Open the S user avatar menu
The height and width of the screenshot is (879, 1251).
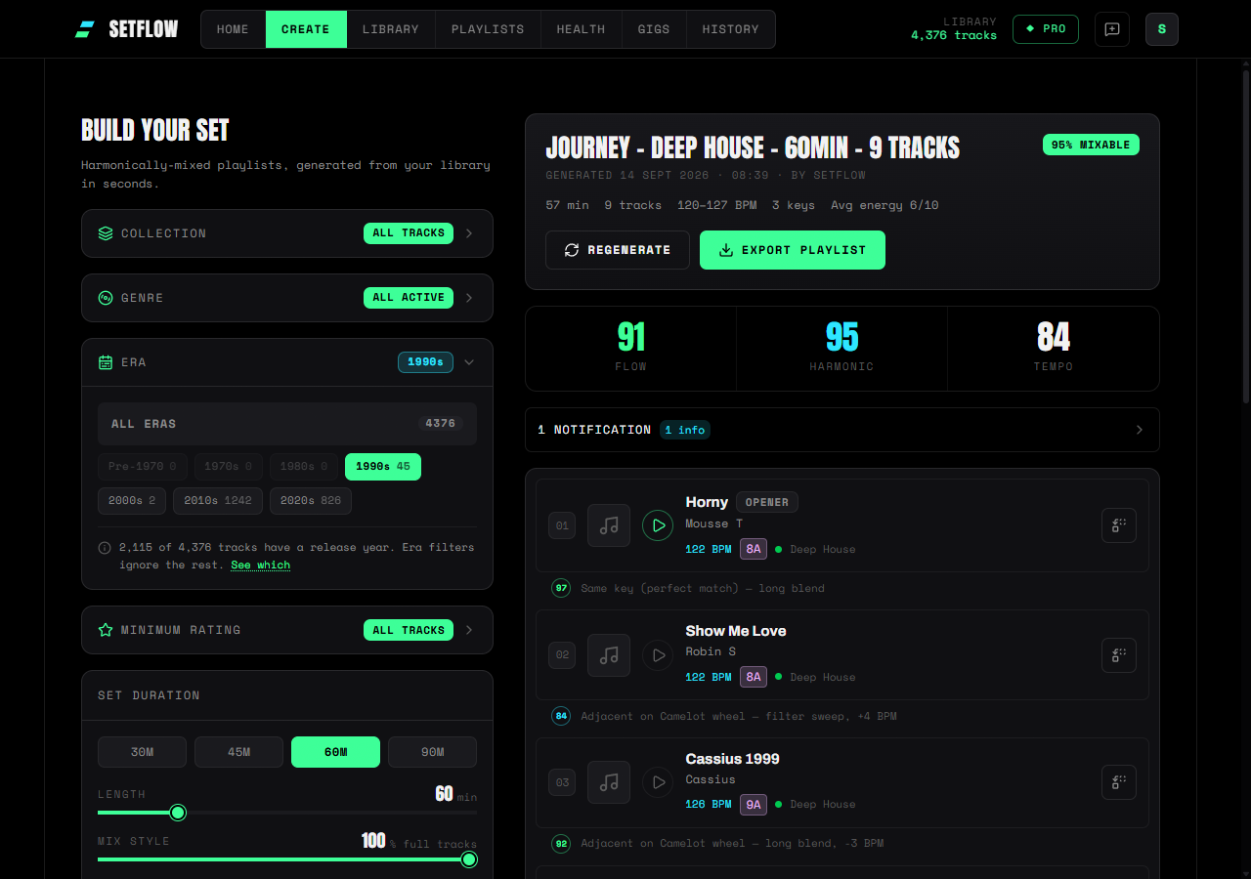tap(1162, 29)
